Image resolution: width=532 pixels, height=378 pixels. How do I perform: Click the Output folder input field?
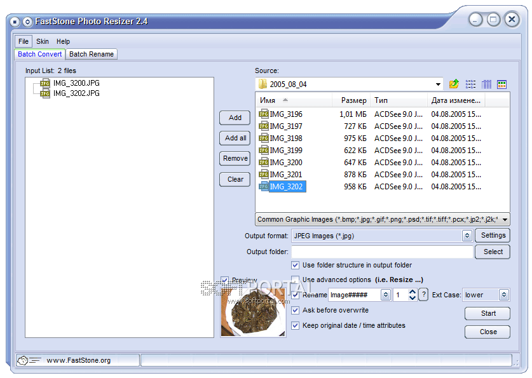(x=382, y=252)
